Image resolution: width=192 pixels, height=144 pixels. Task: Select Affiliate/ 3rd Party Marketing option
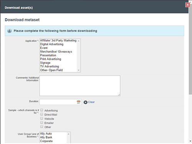[x=58, y=40]
